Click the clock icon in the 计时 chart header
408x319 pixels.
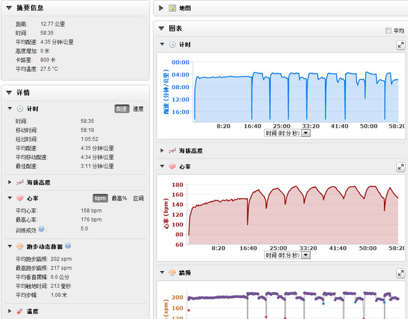(172, 44)
